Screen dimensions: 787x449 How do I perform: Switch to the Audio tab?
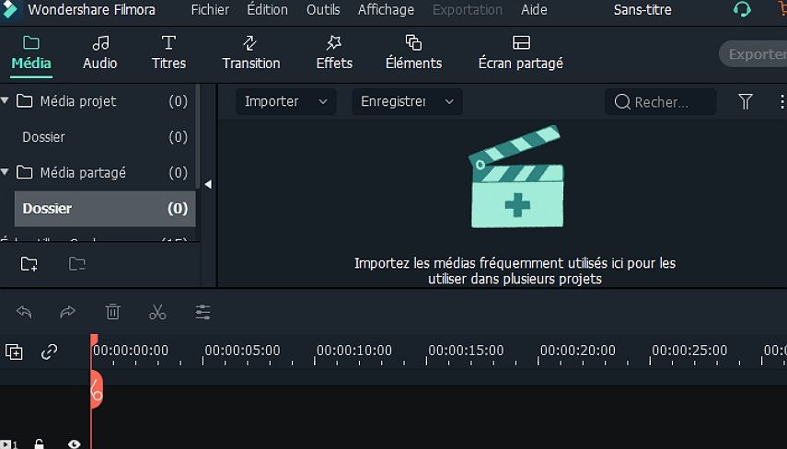tap(100, 53)
